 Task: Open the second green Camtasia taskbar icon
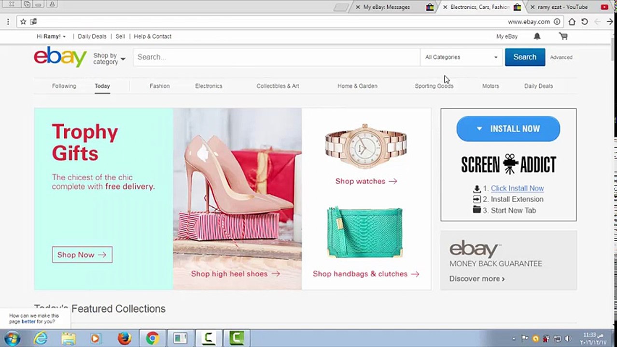pyautogui.click(x=237, y=338)
